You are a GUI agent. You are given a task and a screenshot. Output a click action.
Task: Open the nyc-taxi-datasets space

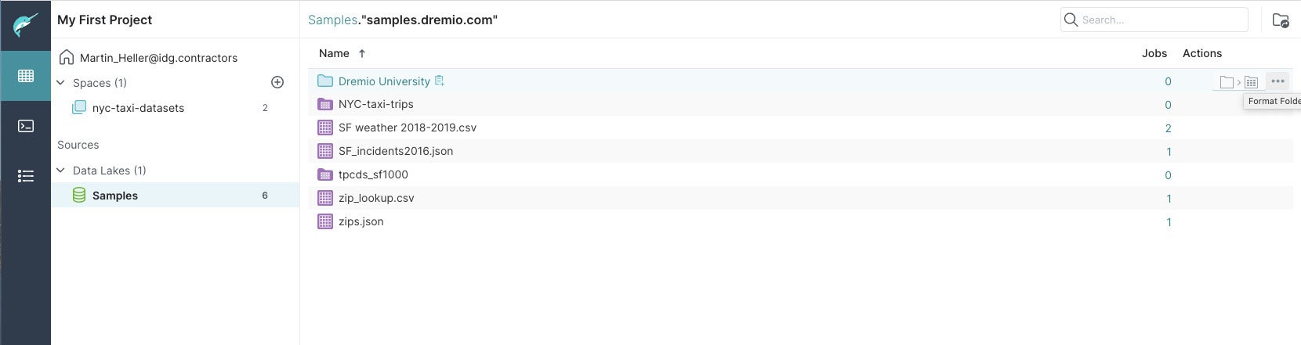(138, 108)
